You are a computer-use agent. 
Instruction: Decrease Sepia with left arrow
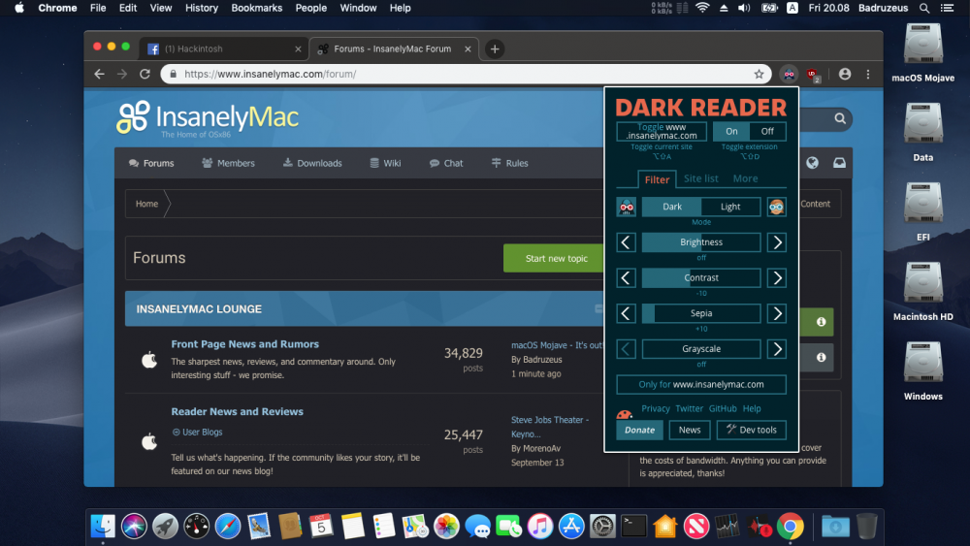[626, 313]
